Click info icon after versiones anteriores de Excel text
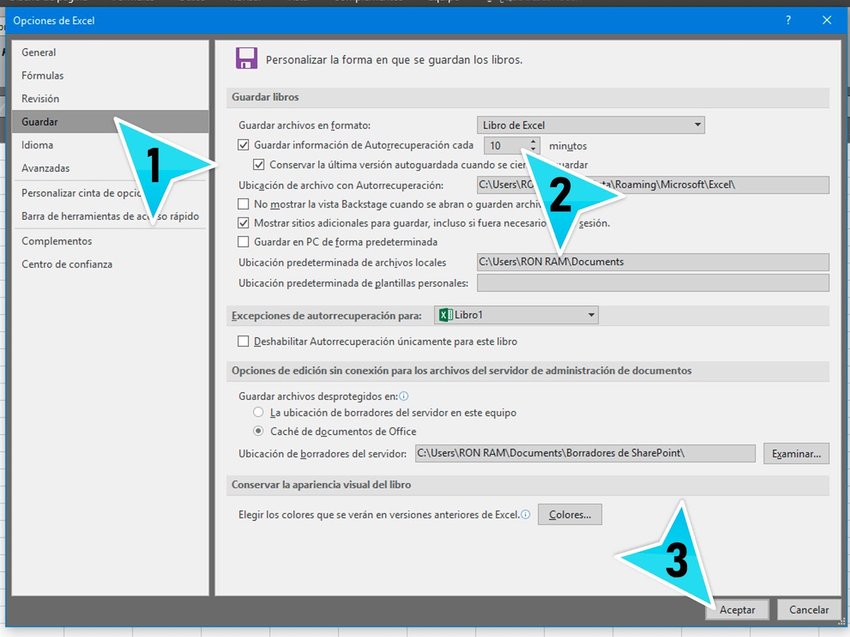Screen dimensions: 850x637 [x=526, y=514]
